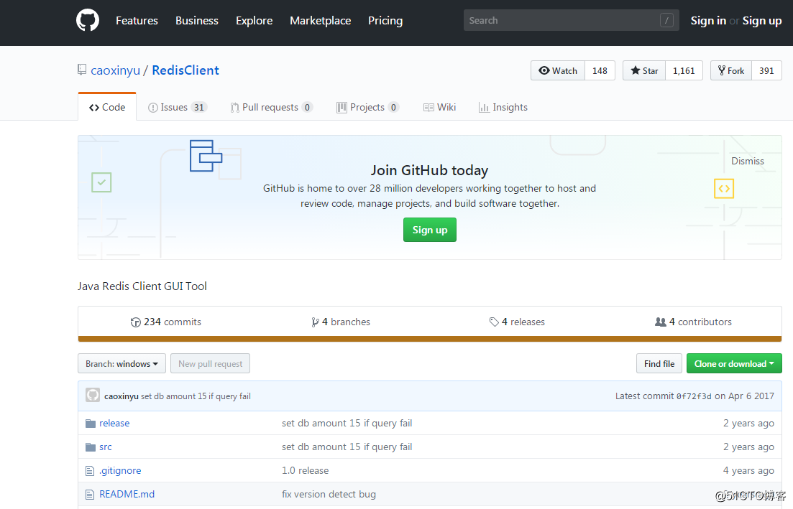Click the .gitignore file icon
The image size is (793, 509).
click(90, 471)
